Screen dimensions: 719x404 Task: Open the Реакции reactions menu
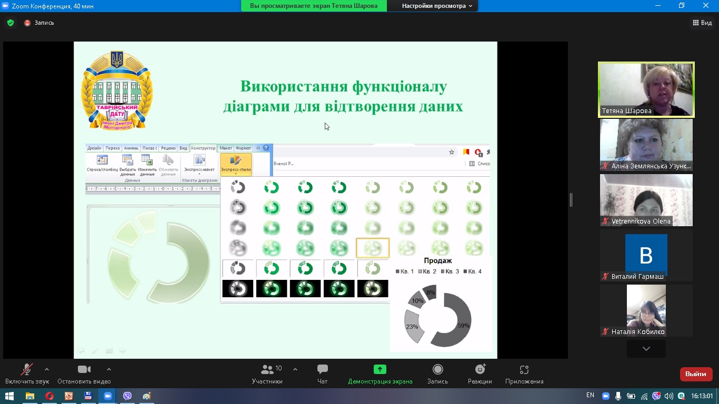tap(480, 374)
